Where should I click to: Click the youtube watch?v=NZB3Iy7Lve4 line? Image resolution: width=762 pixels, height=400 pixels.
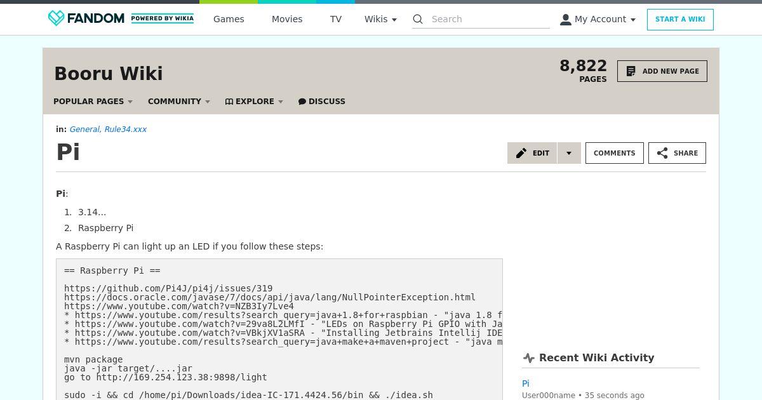(x=179, y=306)
